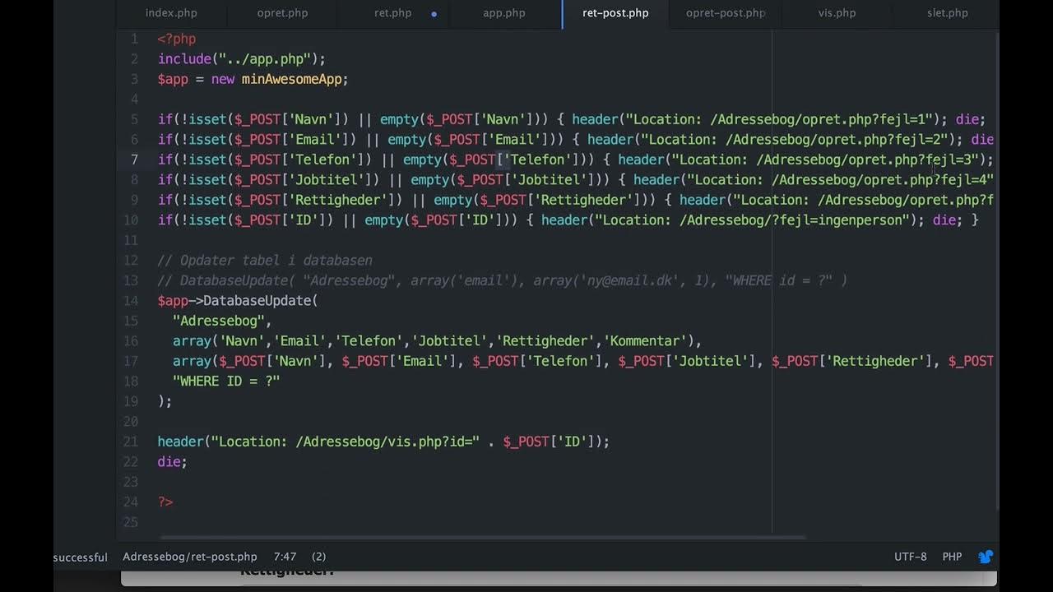Open the PHP grammar selector
Viewport: 1053px width, 592px height.
coord(952,557)
